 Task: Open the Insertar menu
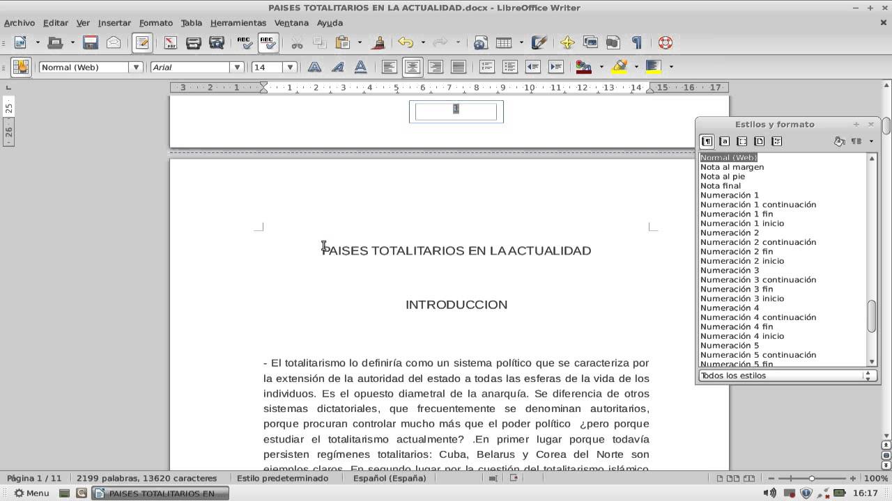coord(114,23)
